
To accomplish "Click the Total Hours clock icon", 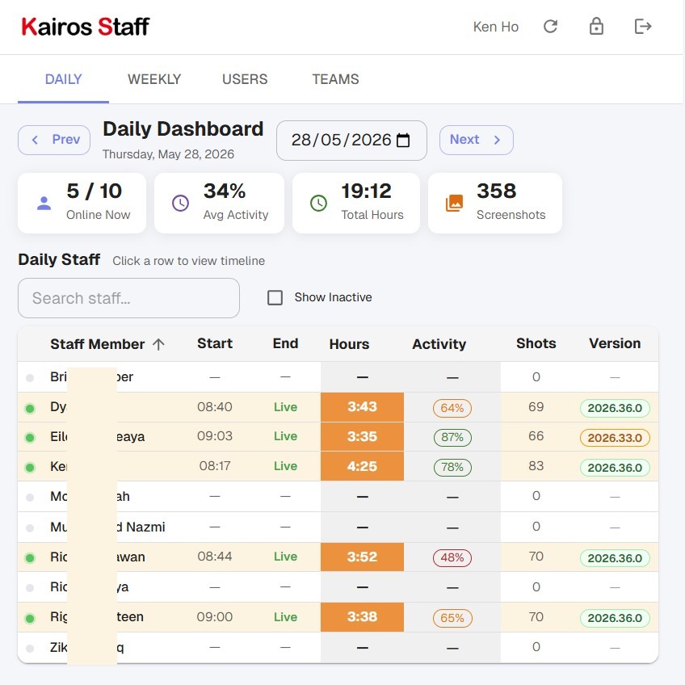I will coord(318,203).
